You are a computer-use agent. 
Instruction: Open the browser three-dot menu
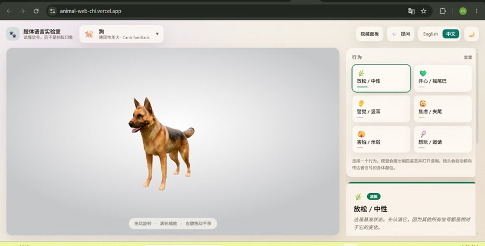pyautogui.click(x=477, y=11)
